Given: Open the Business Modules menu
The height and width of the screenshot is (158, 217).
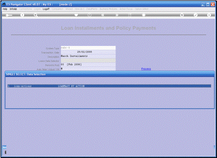Looking at the screenshot, I should click(108, 9).
